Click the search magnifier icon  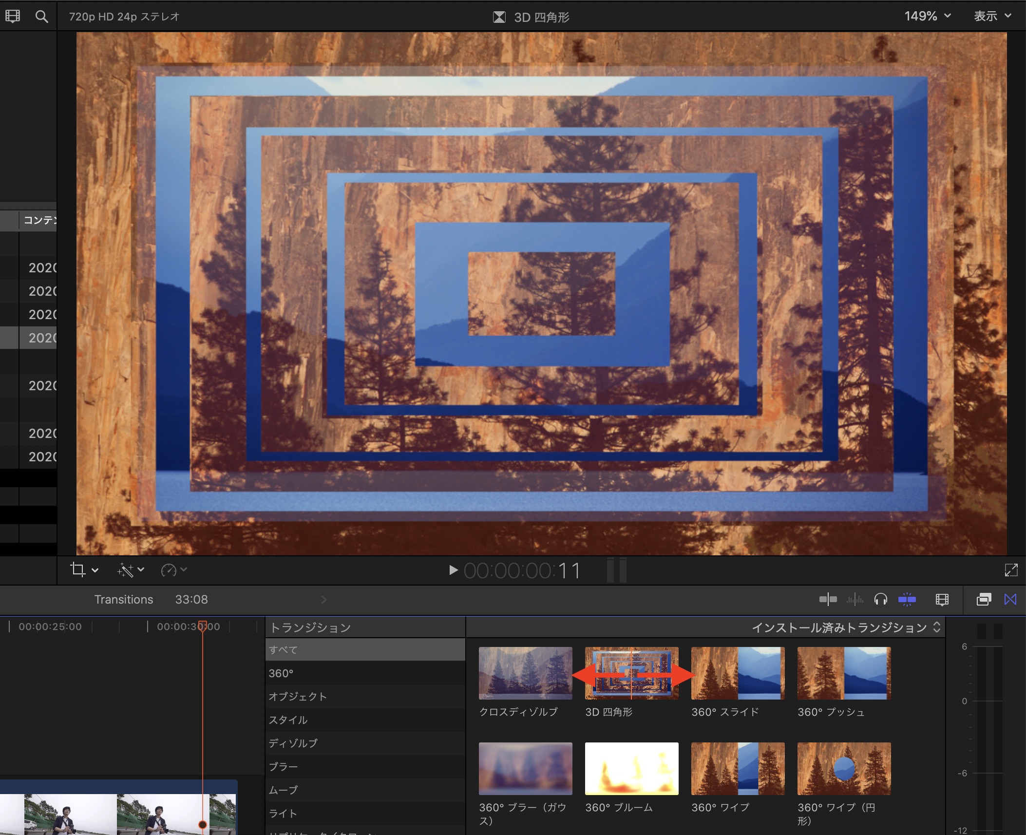pyautogui.click(x=42, y=17)
